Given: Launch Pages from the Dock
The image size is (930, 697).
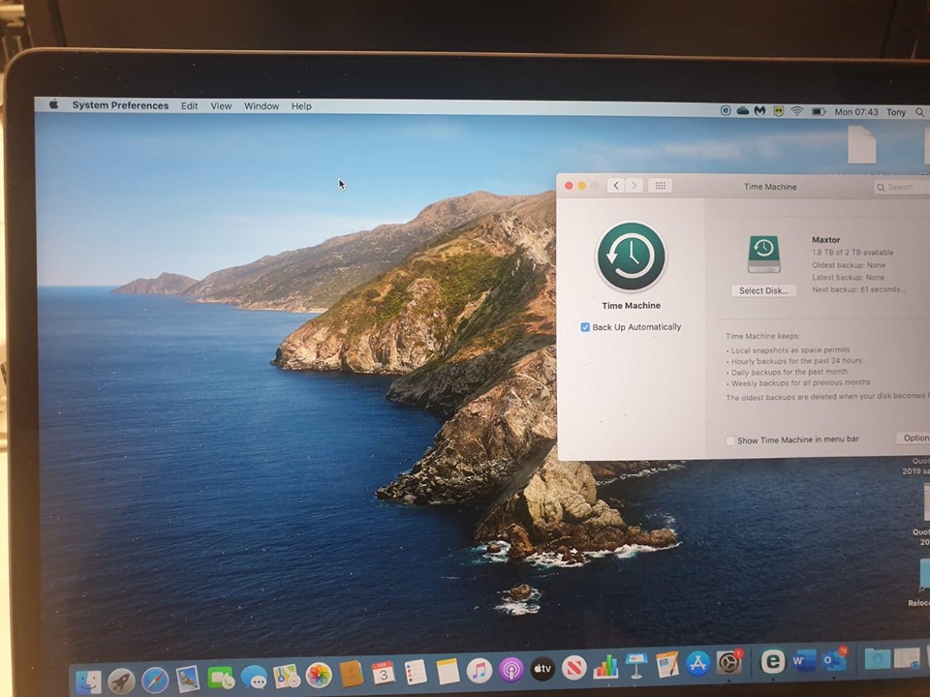Looking at the screenshot, I should 667,665.
